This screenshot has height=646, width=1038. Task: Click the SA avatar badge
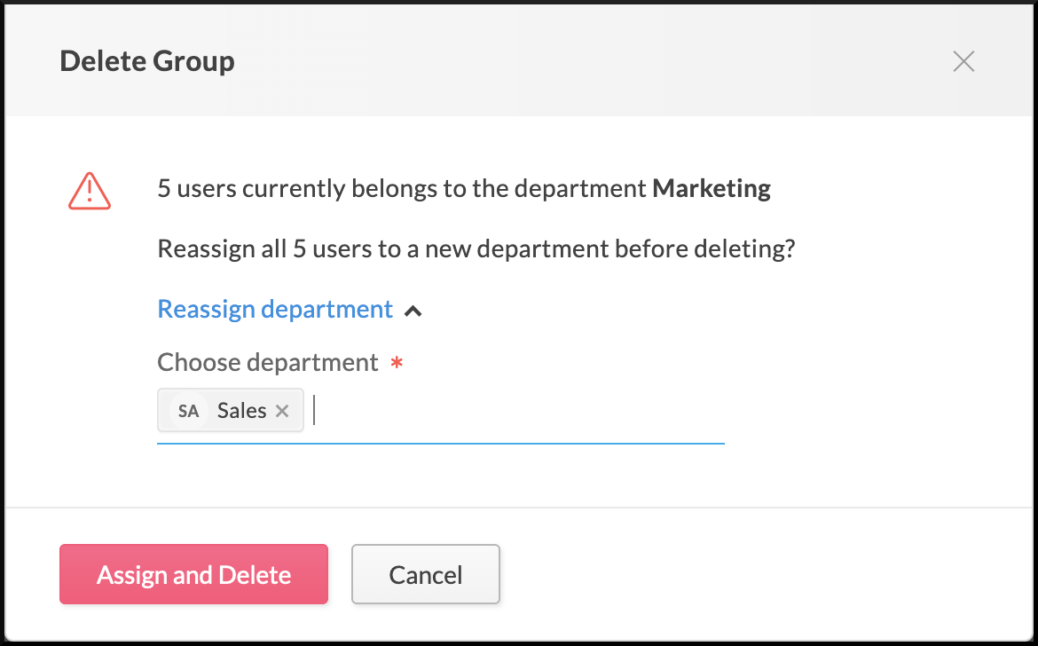pyautogui.click(x=188, y=411)
